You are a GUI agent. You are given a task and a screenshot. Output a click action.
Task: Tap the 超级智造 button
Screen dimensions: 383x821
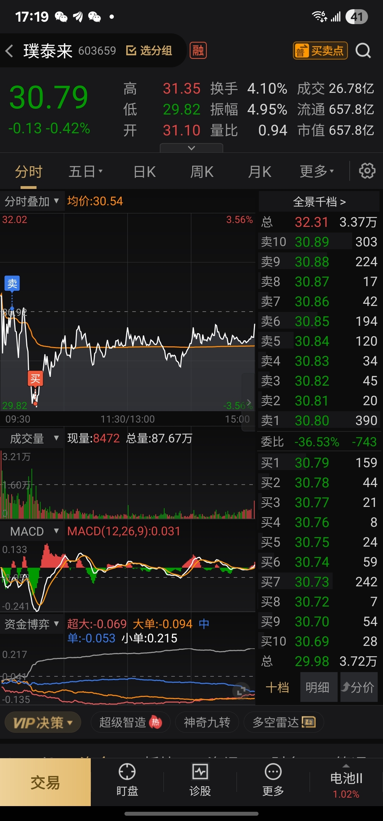point(131,722)
